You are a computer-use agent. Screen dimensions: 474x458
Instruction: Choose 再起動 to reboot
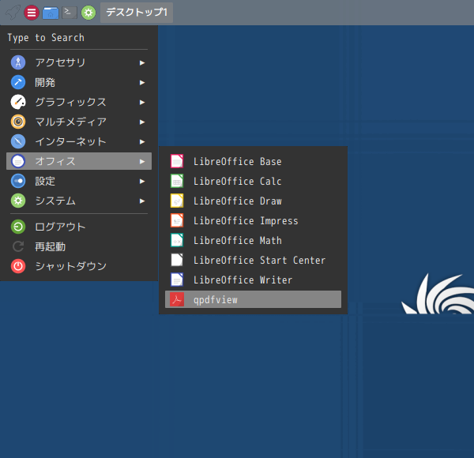click(79, 246)
